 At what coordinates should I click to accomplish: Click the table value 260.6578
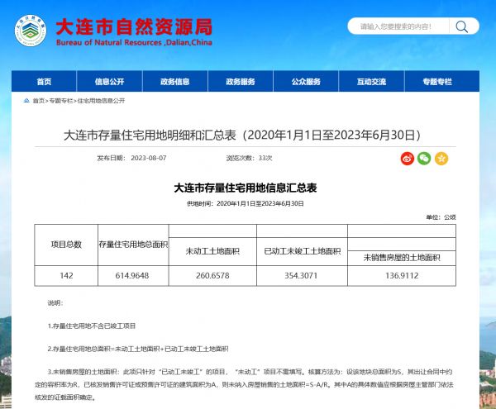click(x=212, y=276)
